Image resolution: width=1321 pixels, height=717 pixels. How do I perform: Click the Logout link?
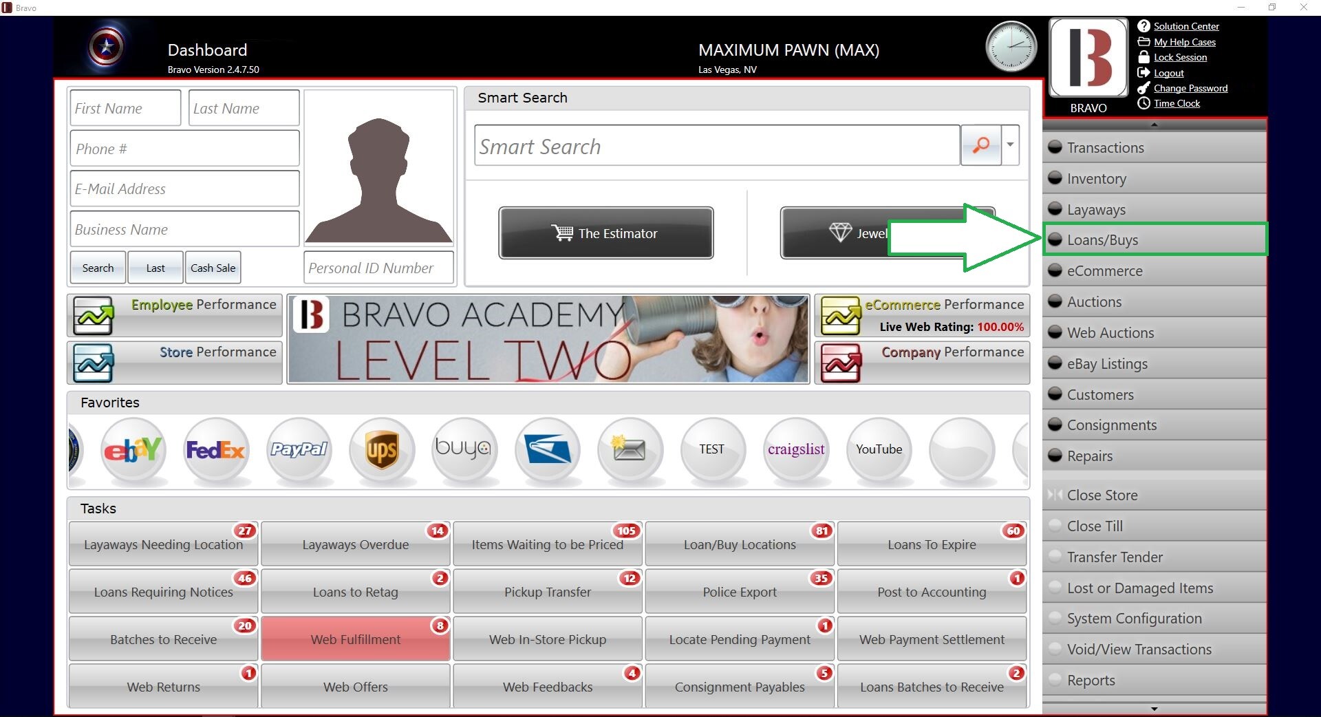(x=1168, y=73)
